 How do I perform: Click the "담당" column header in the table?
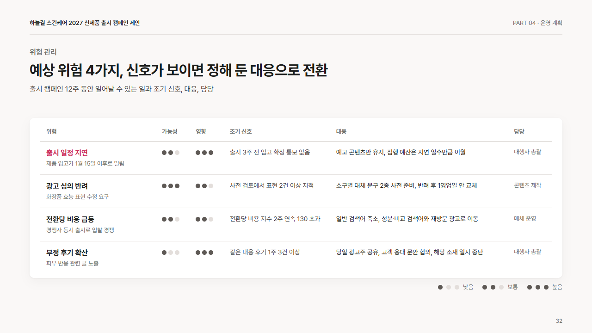[x=519, y=131]
